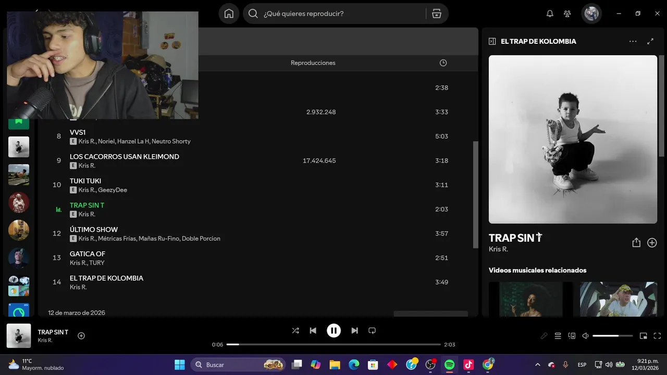Open the black-and-white album in sidebar library
Image resolution: width=667 pixels, height=375 pixels.
point(19,147)
